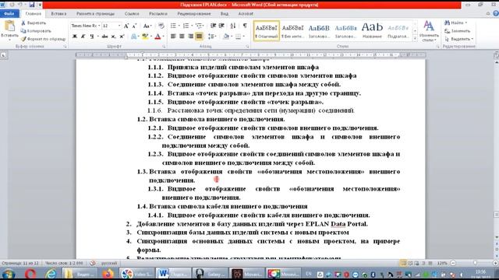Click the Bullets list icon
This screenshot has width=499, height=280.
[173, 26]
